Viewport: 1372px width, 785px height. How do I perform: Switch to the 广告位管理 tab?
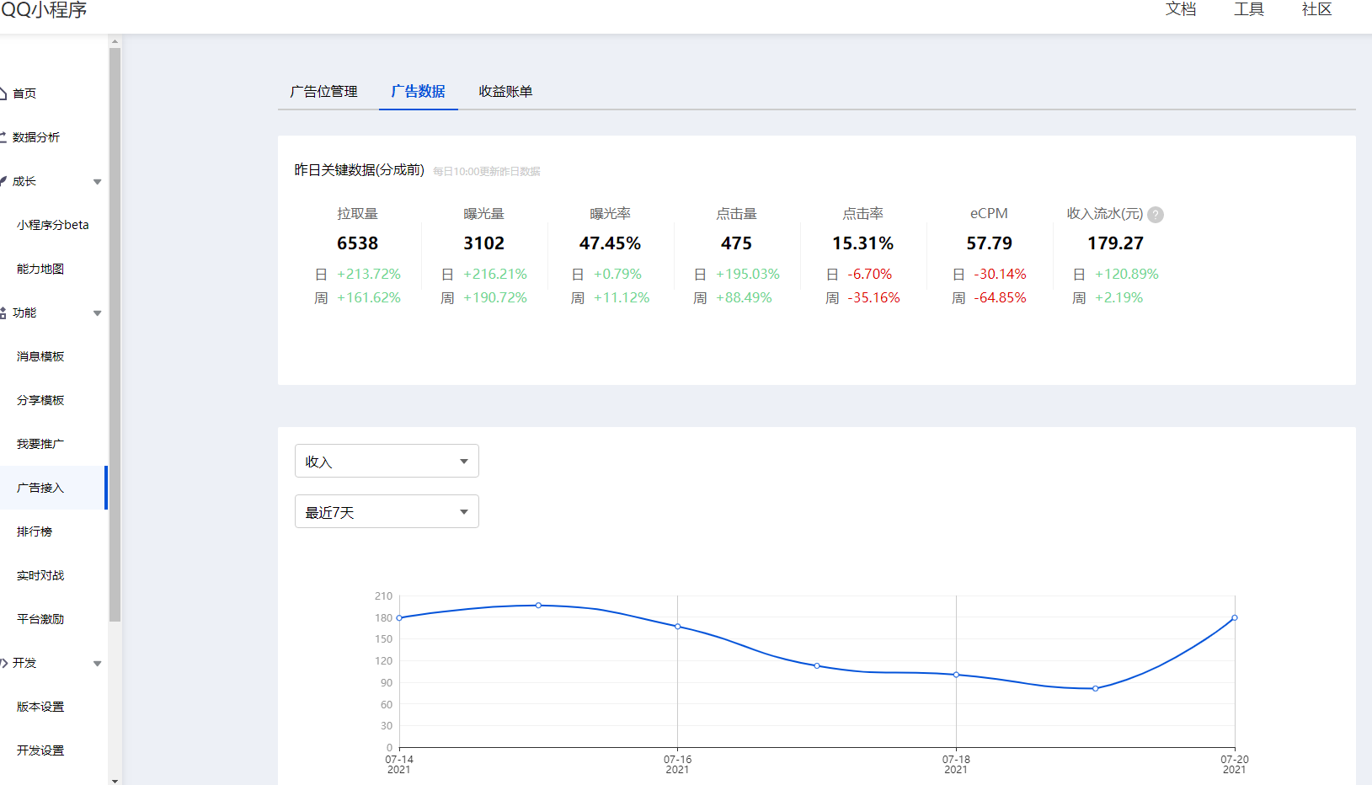323,91
